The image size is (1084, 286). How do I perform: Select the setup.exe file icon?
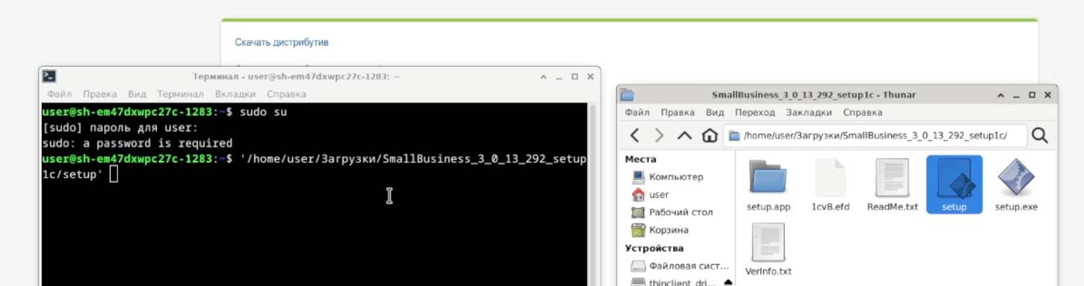[1016, 178]
